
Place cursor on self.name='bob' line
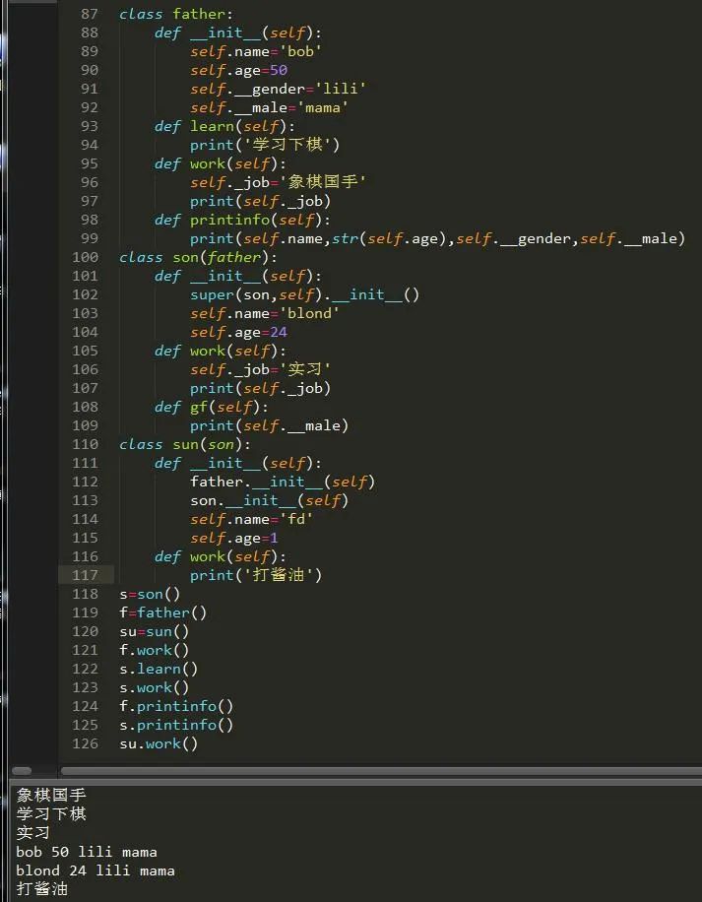coord(256,51)
